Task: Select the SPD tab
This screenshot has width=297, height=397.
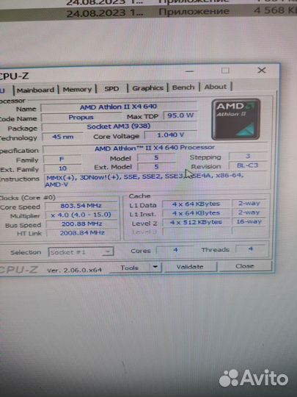Action: pos(111,89)
